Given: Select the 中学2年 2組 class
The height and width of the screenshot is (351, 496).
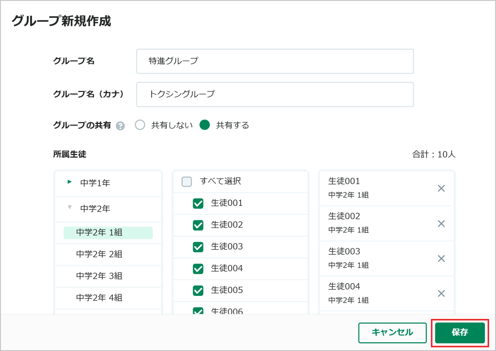Looking at the screenshot, I should 99,254.
